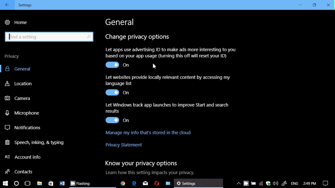Open ENG input language selector
This screenshot has width=335, height=188.
pyautogui.click(x=294, y=184)
